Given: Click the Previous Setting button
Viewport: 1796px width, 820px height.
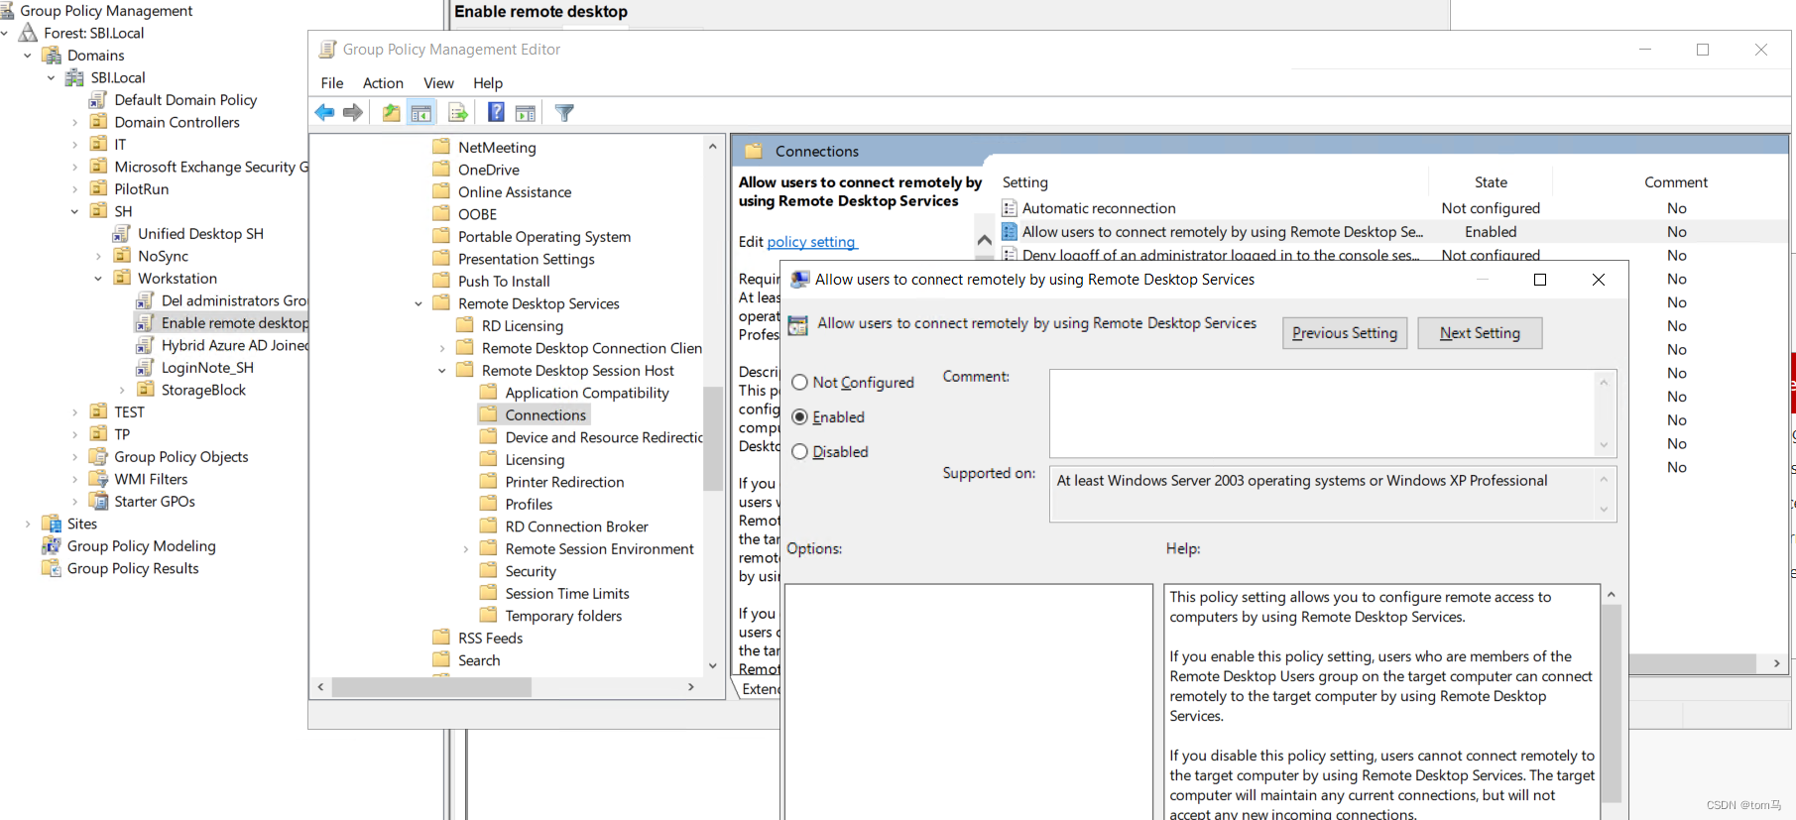Looking at the screenshot, I should point(1345,333).
